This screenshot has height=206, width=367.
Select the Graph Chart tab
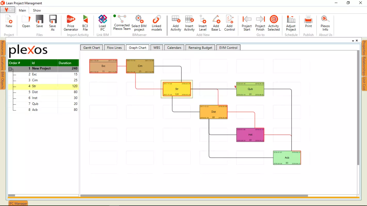(138, 48)
